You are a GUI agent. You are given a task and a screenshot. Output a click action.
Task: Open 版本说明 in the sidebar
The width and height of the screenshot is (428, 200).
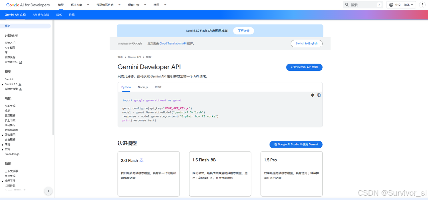tap(10, 57)
